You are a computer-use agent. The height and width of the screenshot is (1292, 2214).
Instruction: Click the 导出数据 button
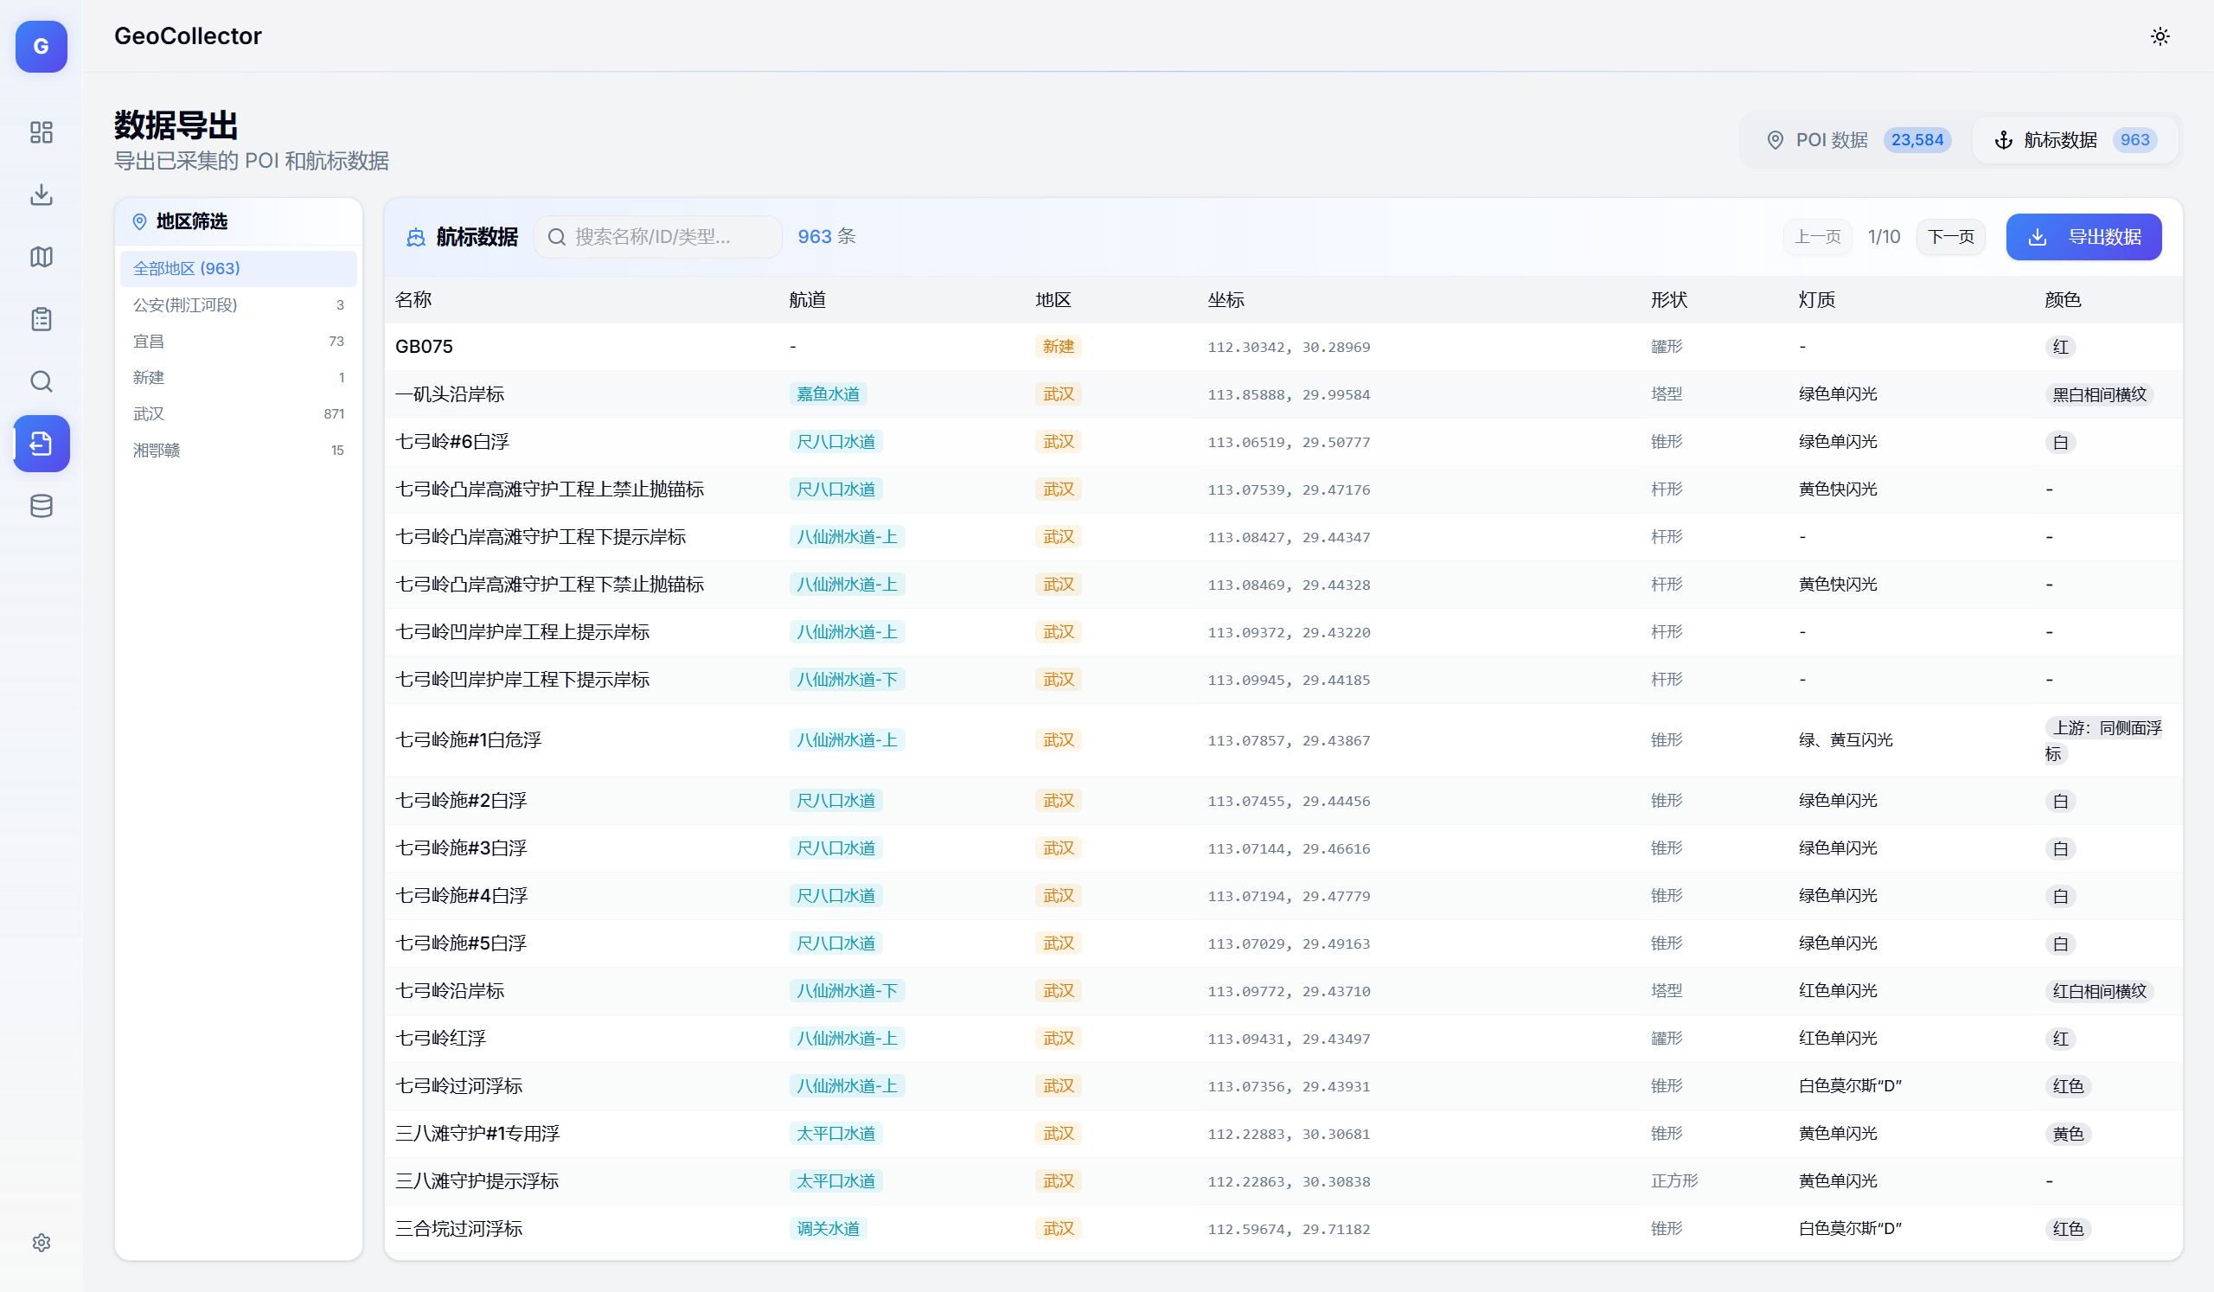2083,237
